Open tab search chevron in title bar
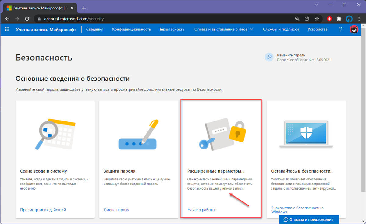 point(317,5)
